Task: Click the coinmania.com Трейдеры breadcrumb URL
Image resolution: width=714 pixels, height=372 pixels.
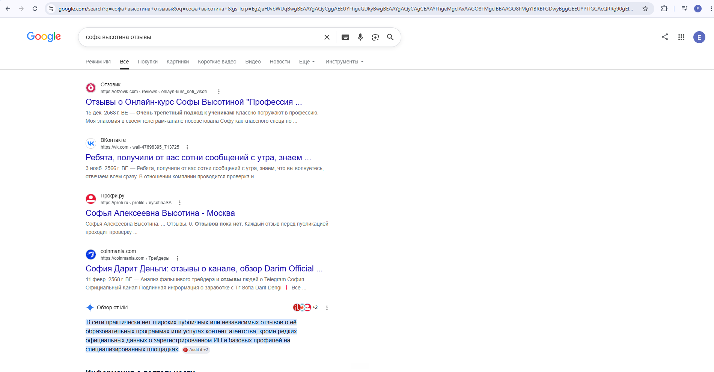Action: [135, 258]
